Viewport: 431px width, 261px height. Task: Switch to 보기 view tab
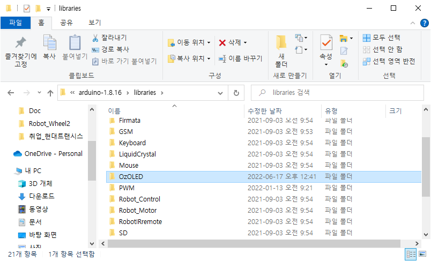coord(95,23)
